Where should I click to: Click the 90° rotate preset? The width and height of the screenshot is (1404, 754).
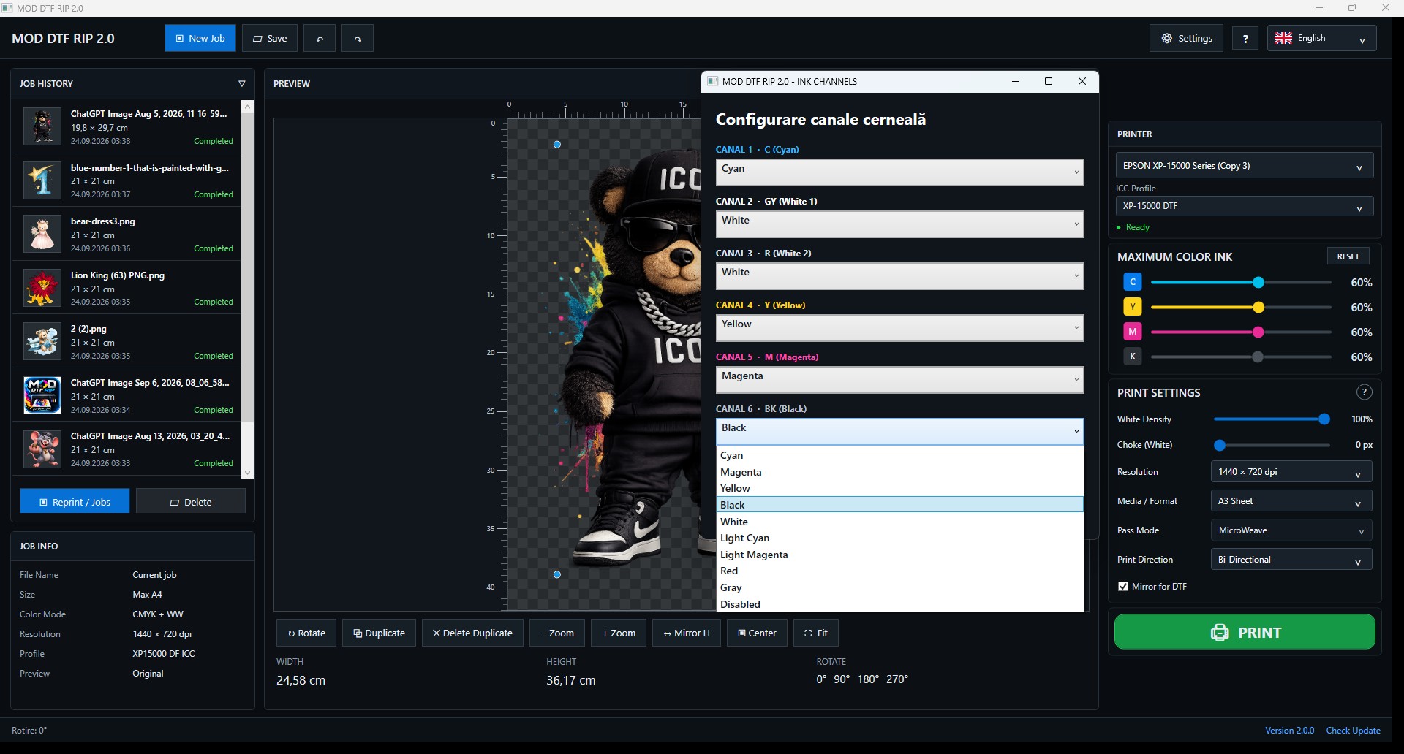pos(841,679)
